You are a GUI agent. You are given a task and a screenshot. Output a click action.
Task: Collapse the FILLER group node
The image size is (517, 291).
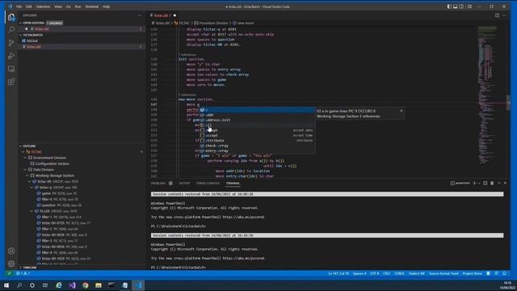point(32,211)
